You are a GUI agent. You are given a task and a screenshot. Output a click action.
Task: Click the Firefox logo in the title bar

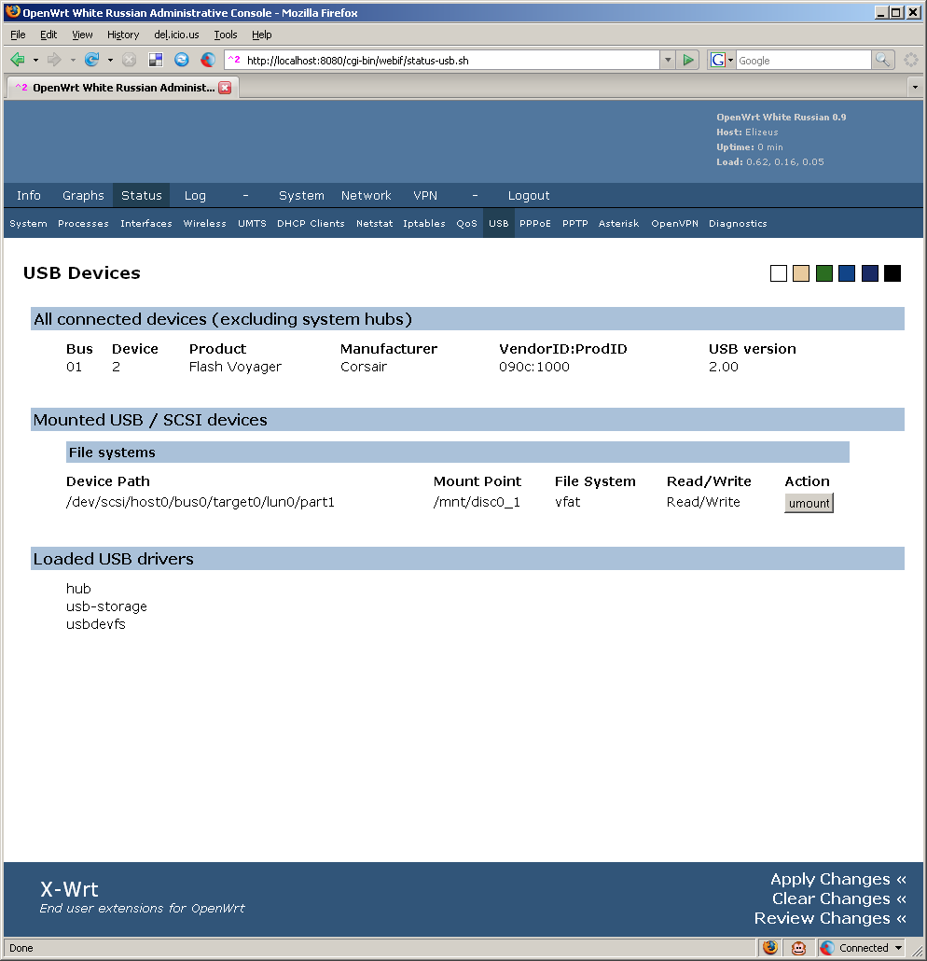(12, 11)
